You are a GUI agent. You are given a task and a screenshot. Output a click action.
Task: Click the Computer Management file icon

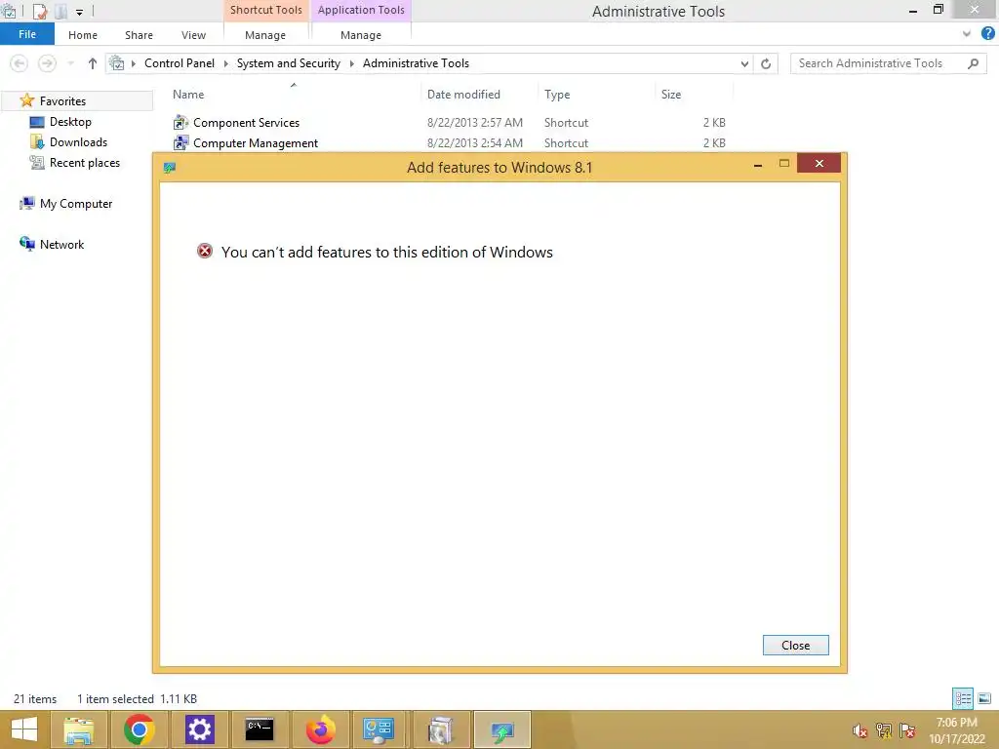(180, 142)
